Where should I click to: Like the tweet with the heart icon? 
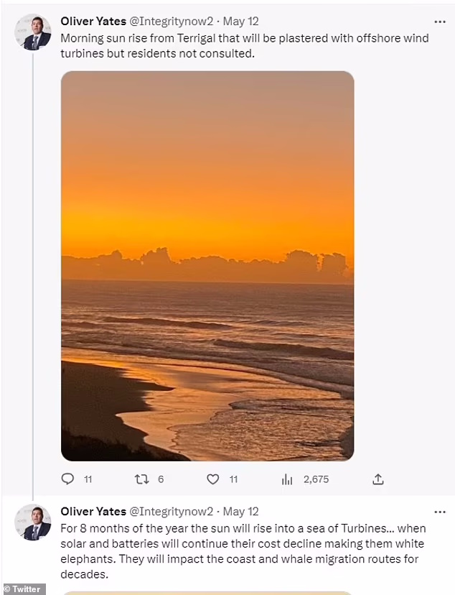pyautogui.click(x=212, y=479)
